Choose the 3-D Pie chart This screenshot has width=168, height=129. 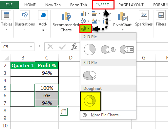point(90,75)
